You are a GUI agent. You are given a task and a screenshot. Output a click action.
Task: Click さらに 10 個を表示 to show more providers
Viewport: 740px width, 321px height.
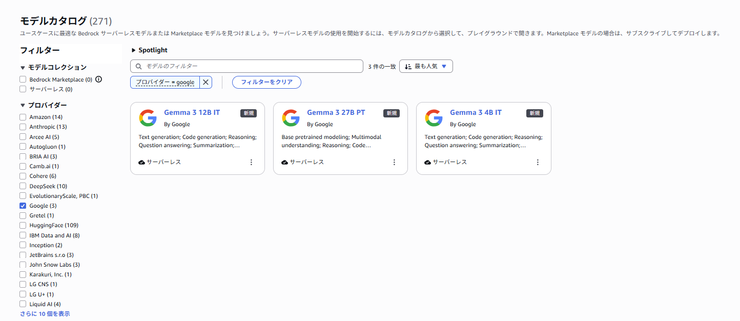pyautogui.click(x=44, y=313)
